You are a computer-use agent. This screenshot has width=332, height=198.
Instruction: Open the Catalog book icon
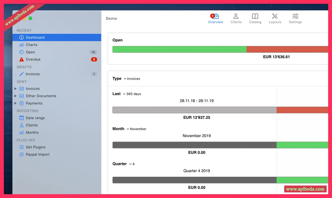click(255, 16)
